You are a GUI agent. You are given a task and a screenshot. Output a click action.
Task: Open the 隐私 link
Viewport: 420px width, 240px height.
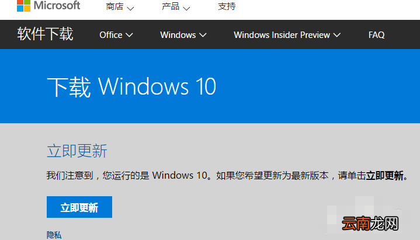tap(54, 235)
